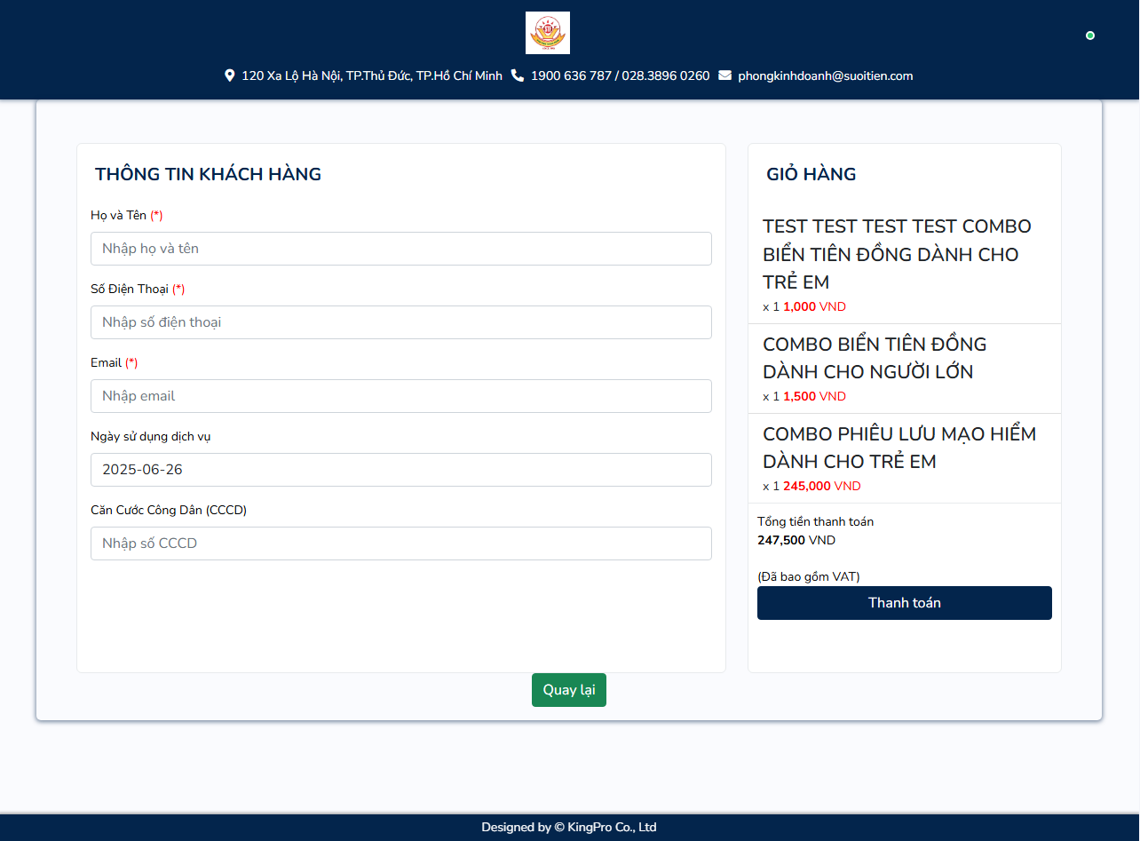Click the Suối Tiên logo in header
Viewport: 1140px width, 841px height.
547,33
